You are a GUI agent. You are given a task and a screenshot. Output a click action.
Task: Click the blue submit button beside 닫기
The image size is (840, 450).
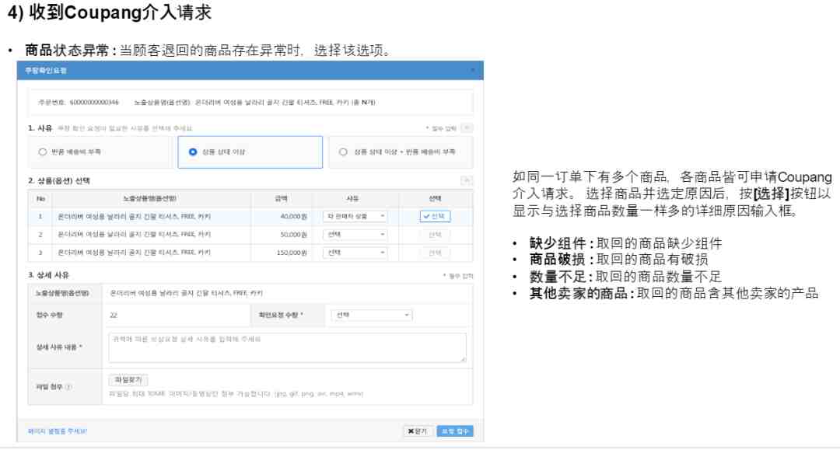pos(455,431)
